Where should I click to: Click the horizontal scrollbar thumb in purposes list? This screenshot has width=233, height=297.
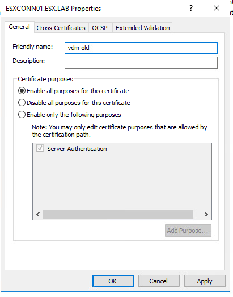click(x=118, y=214)
